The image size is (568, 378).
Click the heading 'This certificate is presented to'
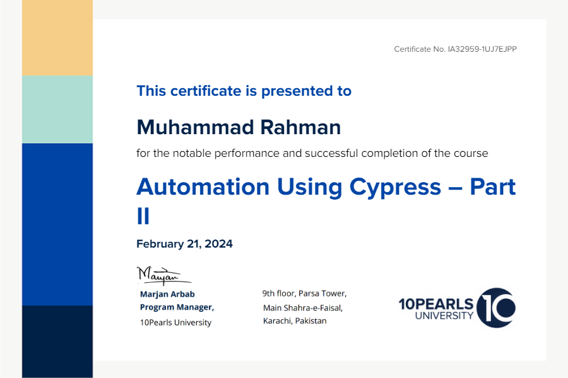(x=244, y=91)
